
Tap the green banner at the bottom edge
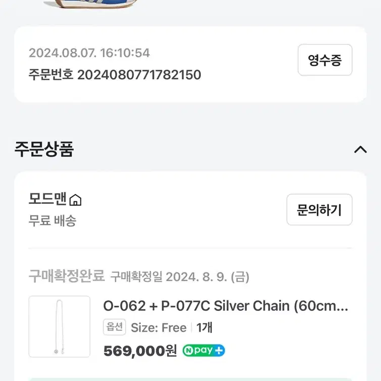(x=191, y=379)
